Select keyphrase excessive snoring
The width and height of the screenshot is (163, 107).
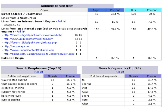pyautogui.click(x=12, y=88)
